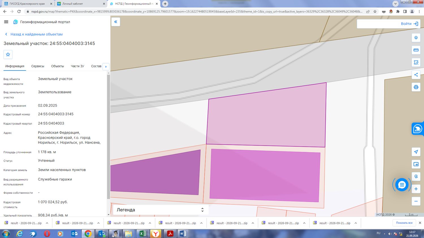Expand the Легенда dropdown

pos(161,210)
